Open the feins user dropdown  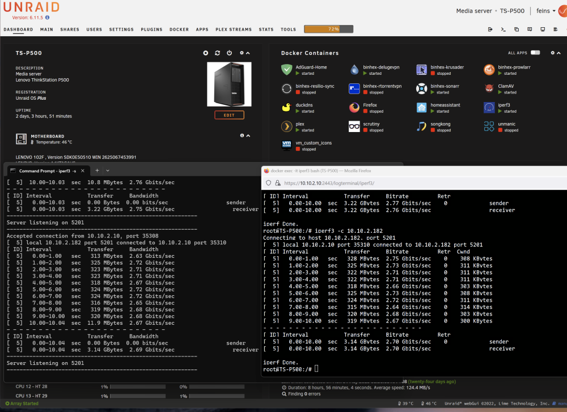tap(545, 11)
